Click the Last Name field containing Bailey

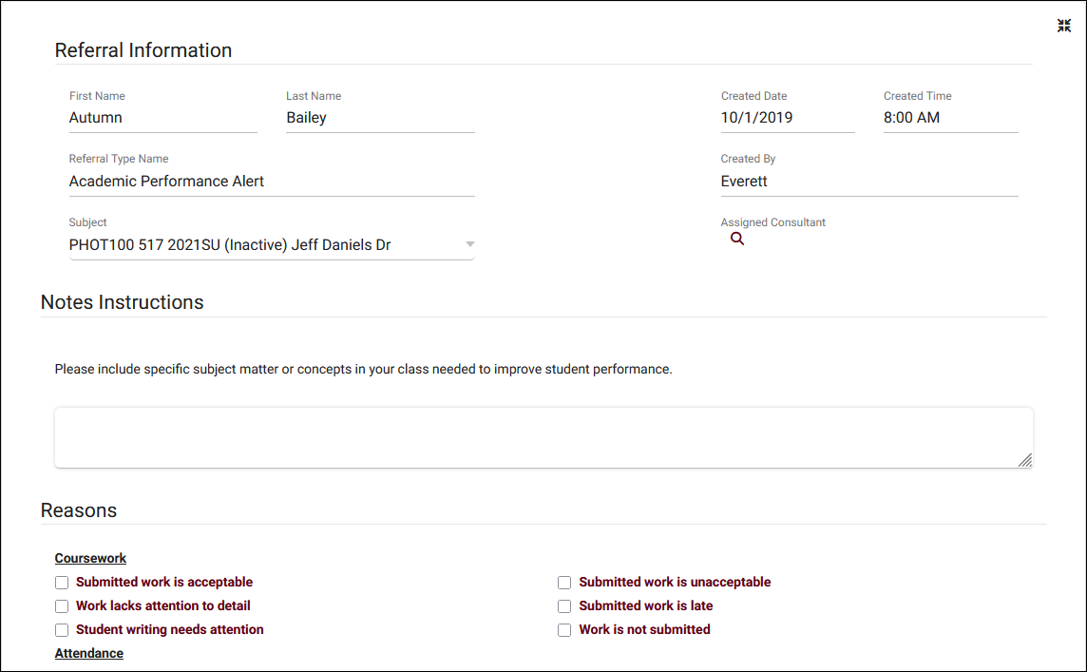pos(379,118)
